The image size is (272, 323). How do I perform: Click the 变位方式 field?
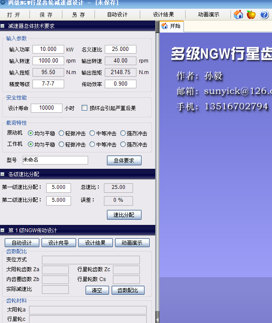click(91, 260)
